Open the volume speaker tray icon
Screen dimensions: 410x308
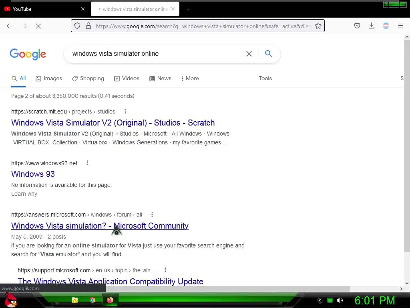(x=340, y=300)
